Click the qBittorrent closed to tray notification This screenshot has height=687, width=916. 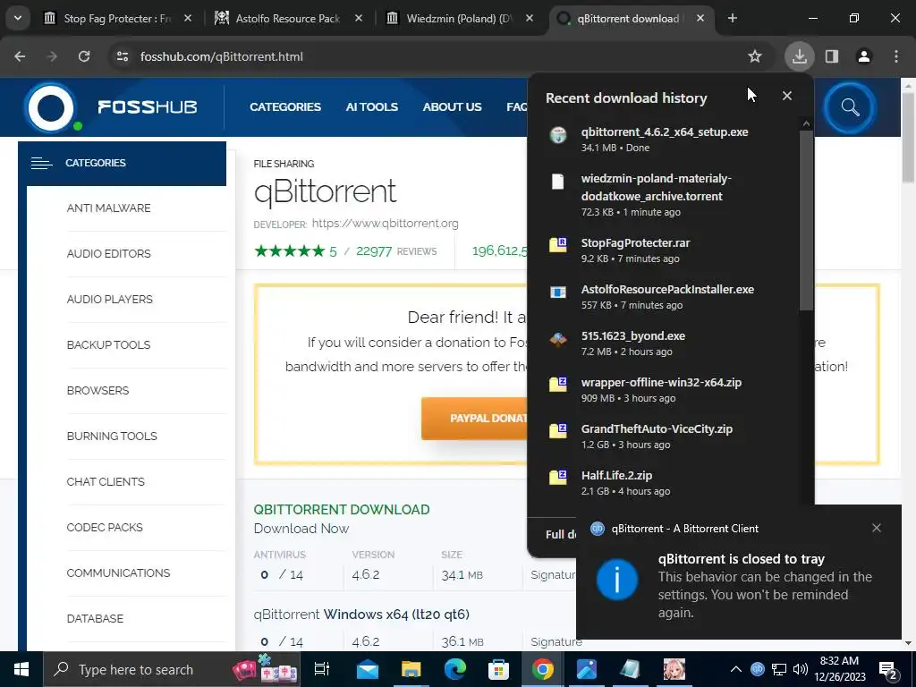click(x=738, y=572)
